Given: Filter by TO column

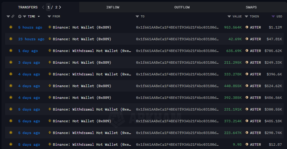Looking at the screenshot, I should click(137, 17).
